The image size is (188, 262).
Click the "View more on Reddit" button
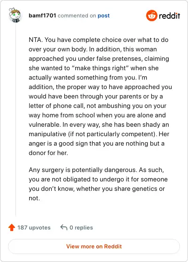(94, 246)
